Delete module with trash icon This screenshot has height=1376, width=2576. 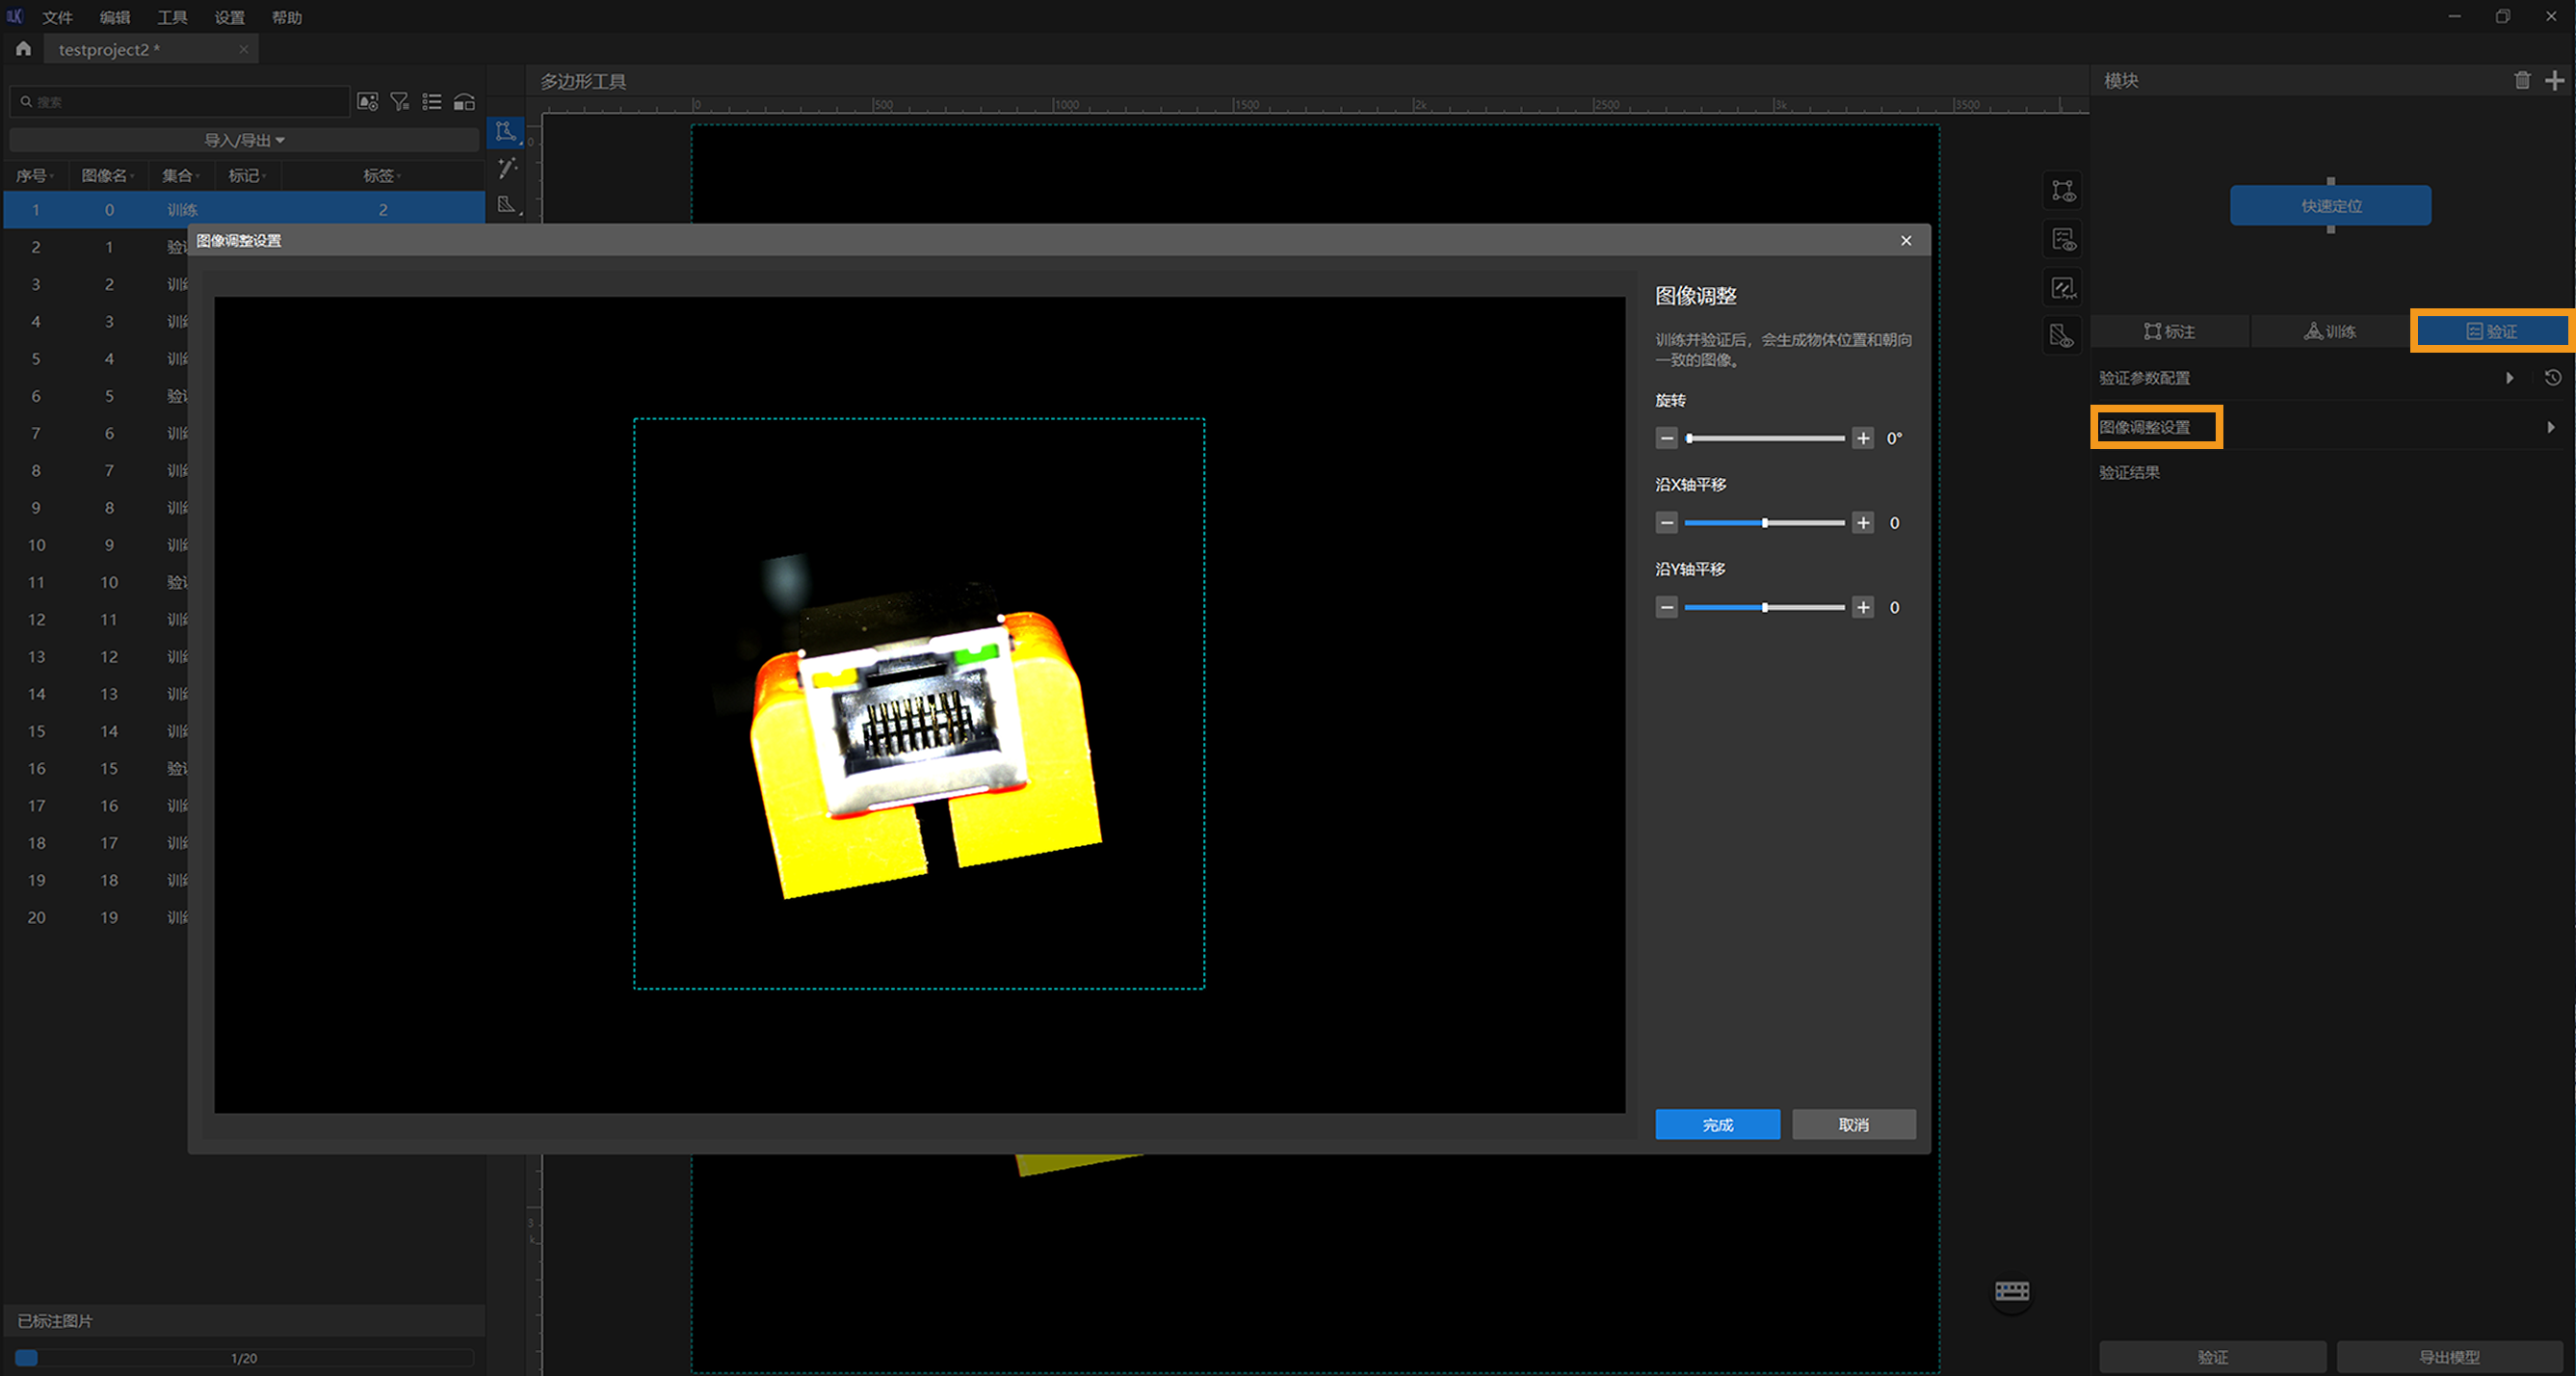click(x=2522, y=80)
